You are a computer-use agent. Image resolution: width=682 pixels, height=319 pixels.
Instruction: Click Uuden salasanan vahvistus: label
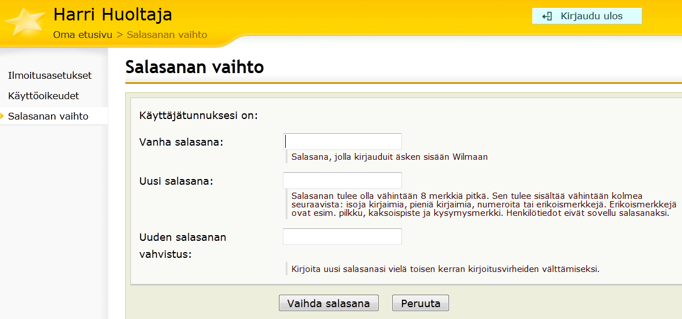coord(183,245)
